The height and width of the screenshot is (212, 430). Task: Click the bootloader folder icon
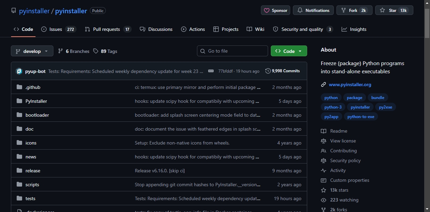(x=19, y=115)
